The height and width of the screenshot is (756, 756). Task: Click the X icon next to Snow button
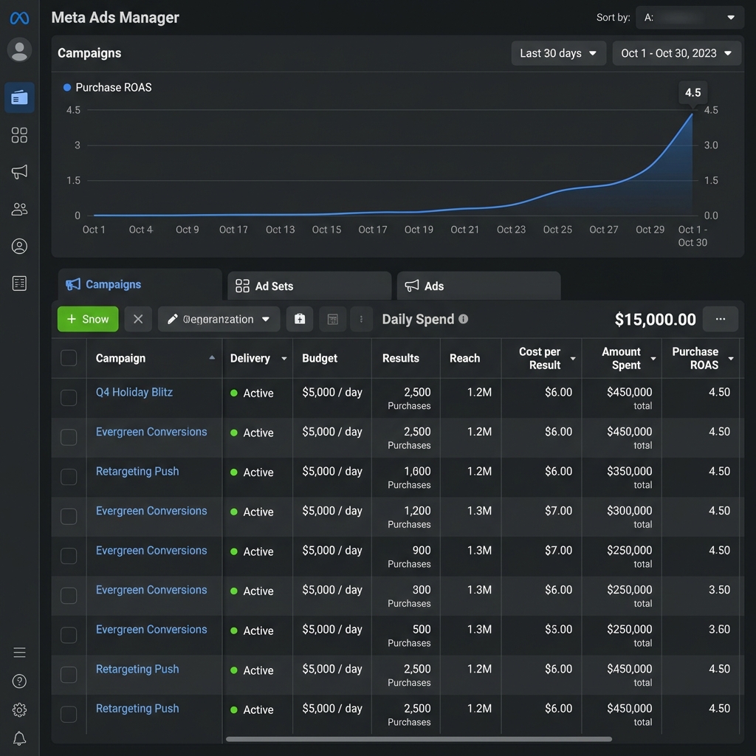[x=138, y=319]
